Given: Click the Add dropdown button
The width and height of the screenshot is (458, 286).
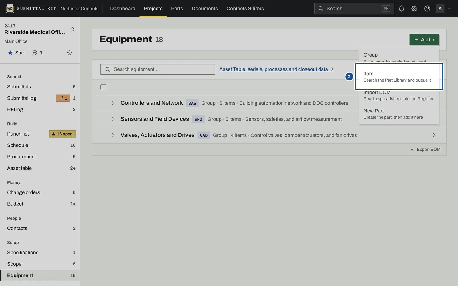Looking at the screenshot, I should point(424,40).
